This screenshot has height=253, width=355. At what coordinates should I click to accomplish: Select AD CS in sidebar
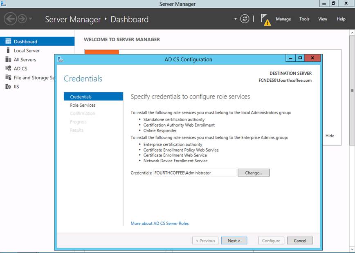click(x=20, y=69)
